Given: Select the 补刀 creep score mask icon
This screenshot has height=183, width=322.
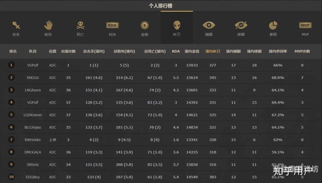Looking at the screenshot, I should [177, 25].
